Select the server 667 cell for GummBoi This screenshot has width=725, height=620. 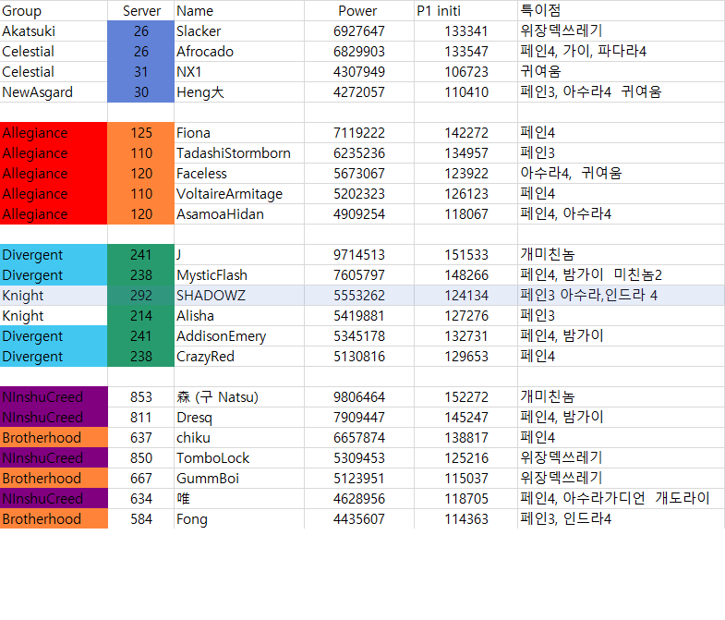(x=140, y=479)
